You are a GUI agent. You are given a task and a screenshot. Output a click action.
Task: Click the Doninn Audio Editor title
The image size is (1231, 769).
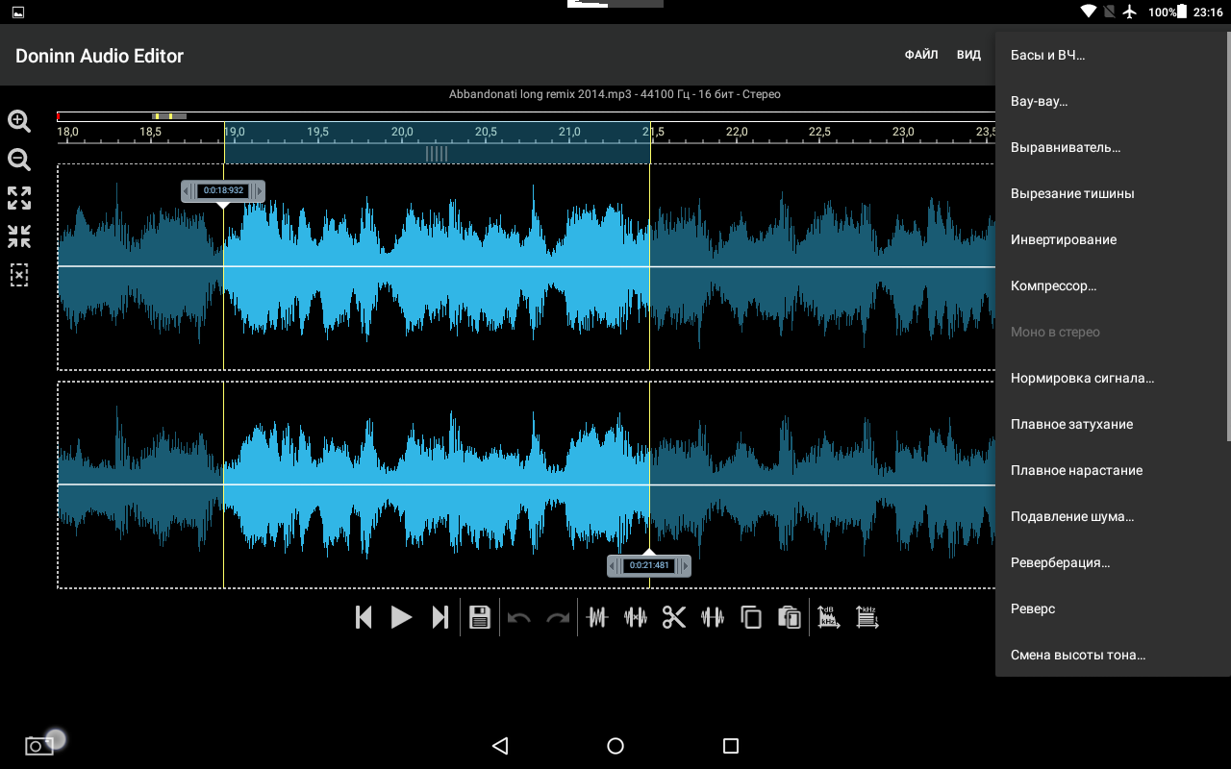[99, 56]
